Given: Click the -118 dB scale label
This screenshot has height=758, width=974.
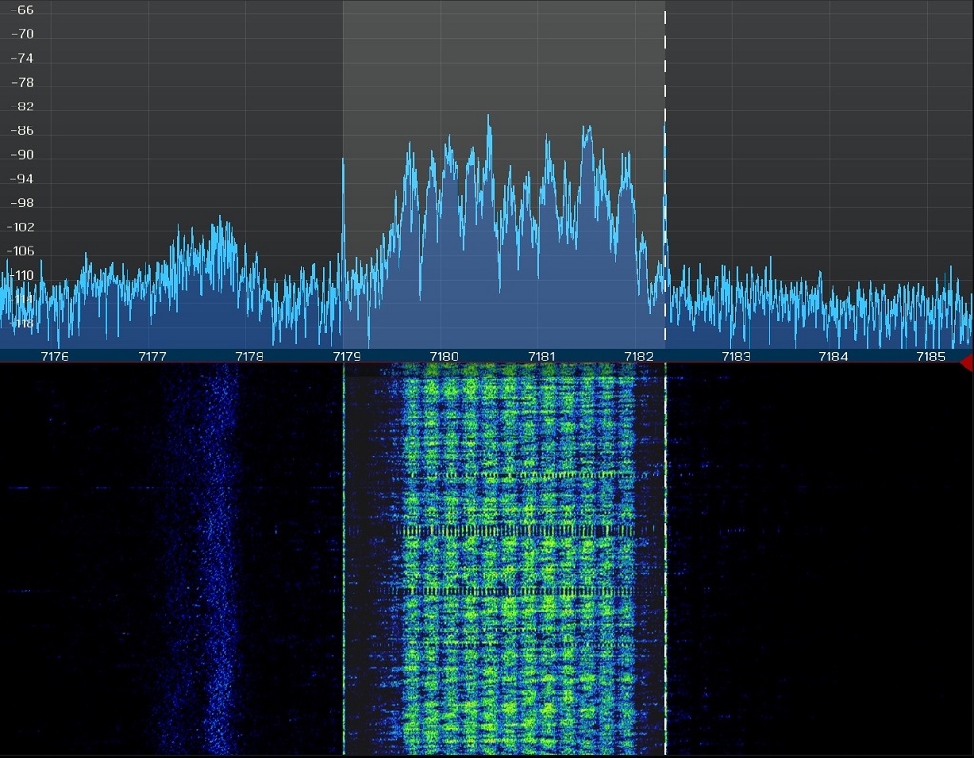Looking at the screenshot, I should click(x=22, y=323).
